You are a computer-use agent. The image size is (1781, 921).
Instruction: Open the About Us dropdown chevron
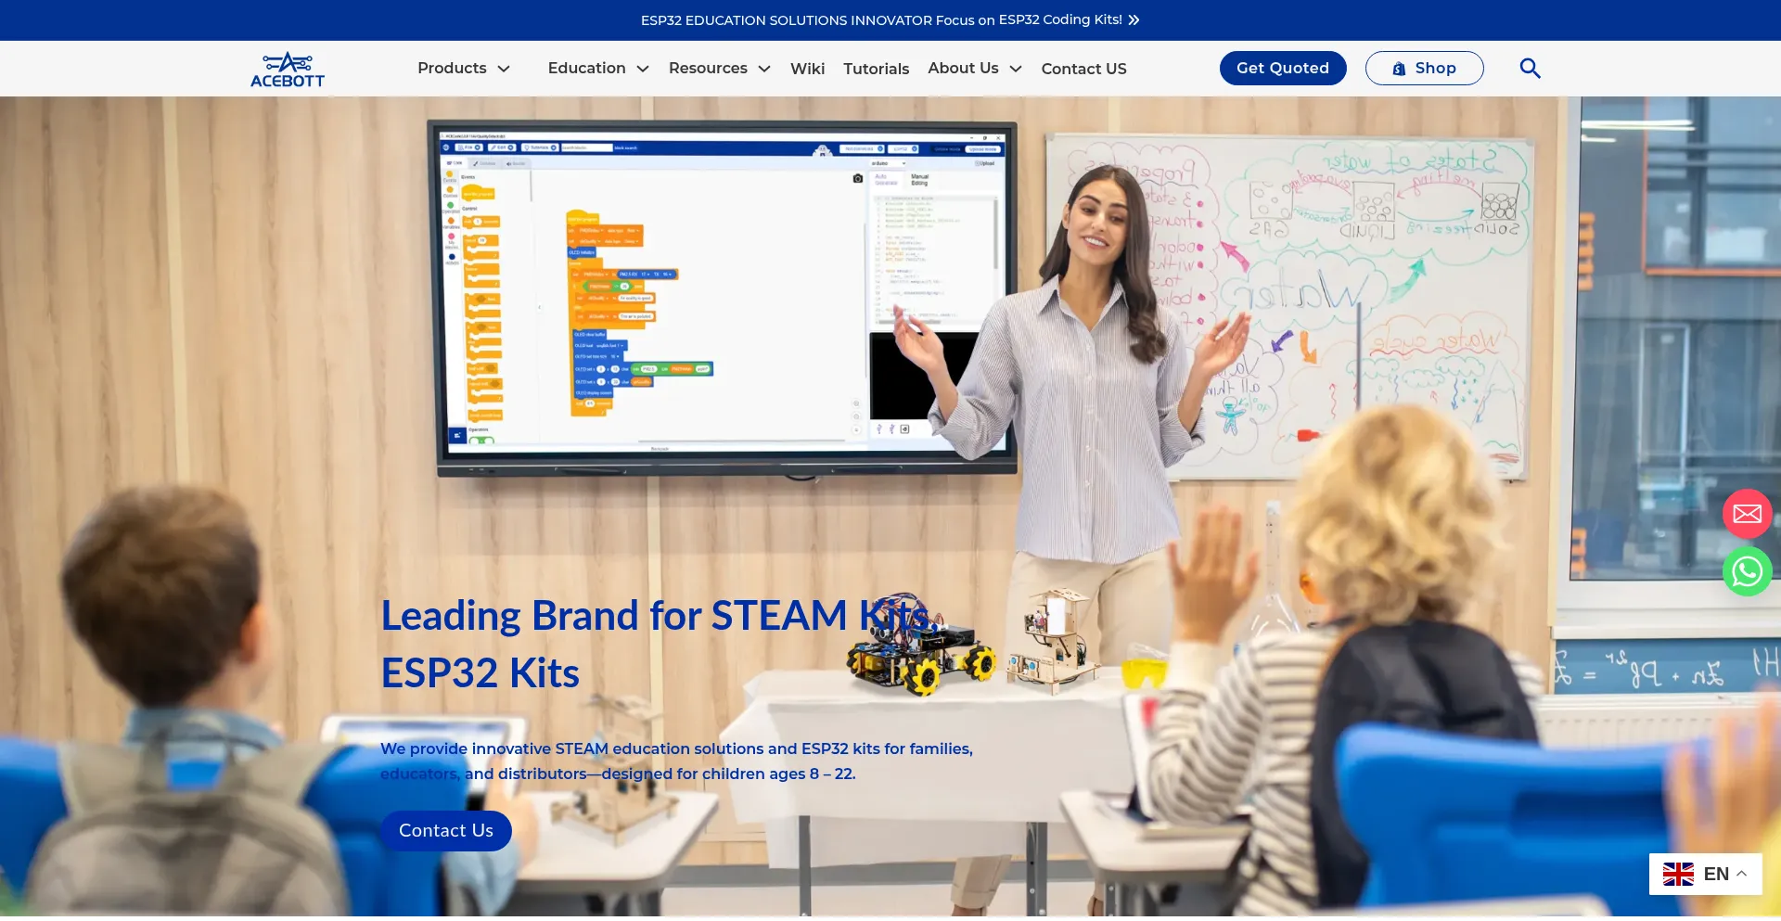coord(1016,70)
